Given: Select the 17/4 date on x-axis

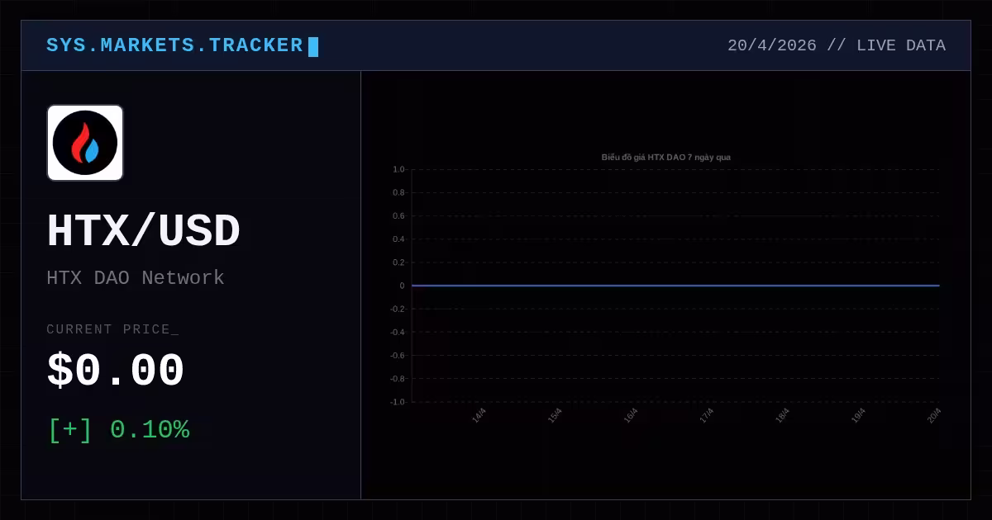Looking at the screenshot, I should pyautogui.click(x=707, y=415).
